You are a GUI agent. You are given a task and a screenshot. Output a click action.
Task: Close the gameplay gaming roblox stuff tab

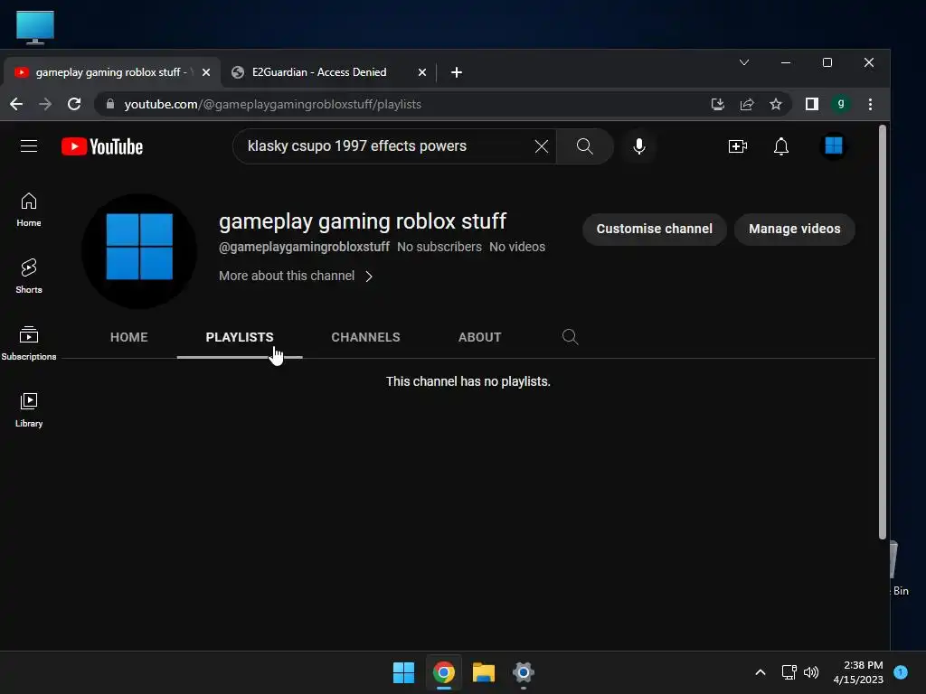[x=206, y=72]
